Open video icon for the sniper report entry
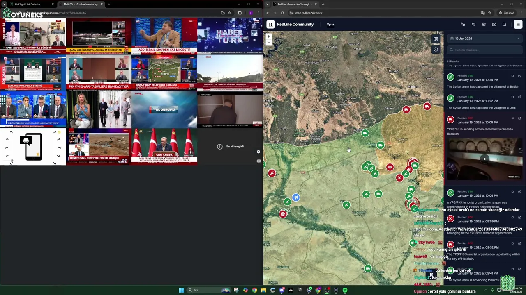Image resolution: width=526 pixels, height=295 pixels. click(x=513, y=191)
